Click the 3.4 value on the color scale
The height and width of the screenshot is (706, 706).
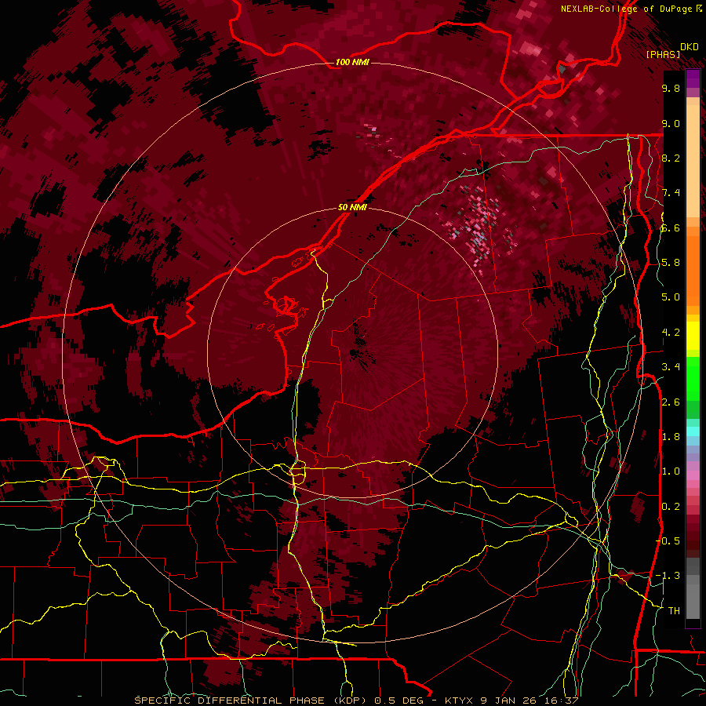671,367
